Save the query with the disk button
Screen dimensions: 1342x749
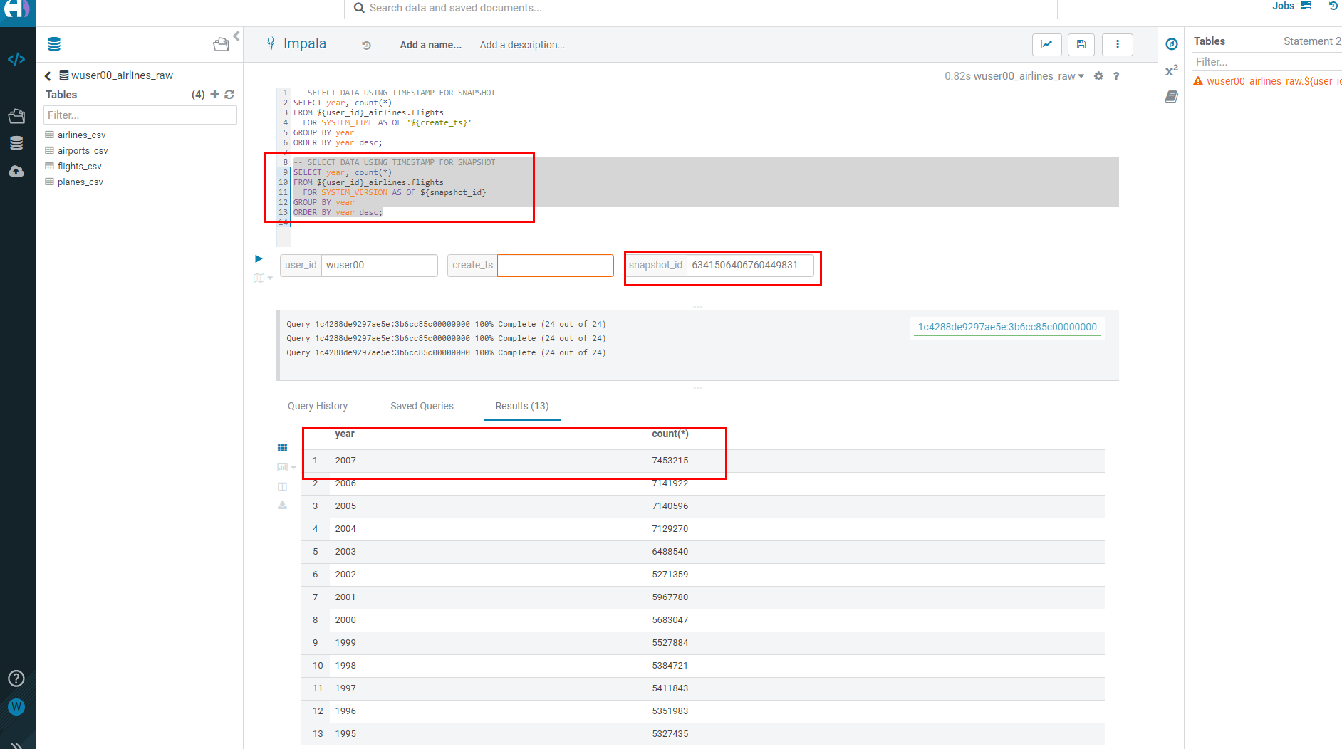[1081, 44]
